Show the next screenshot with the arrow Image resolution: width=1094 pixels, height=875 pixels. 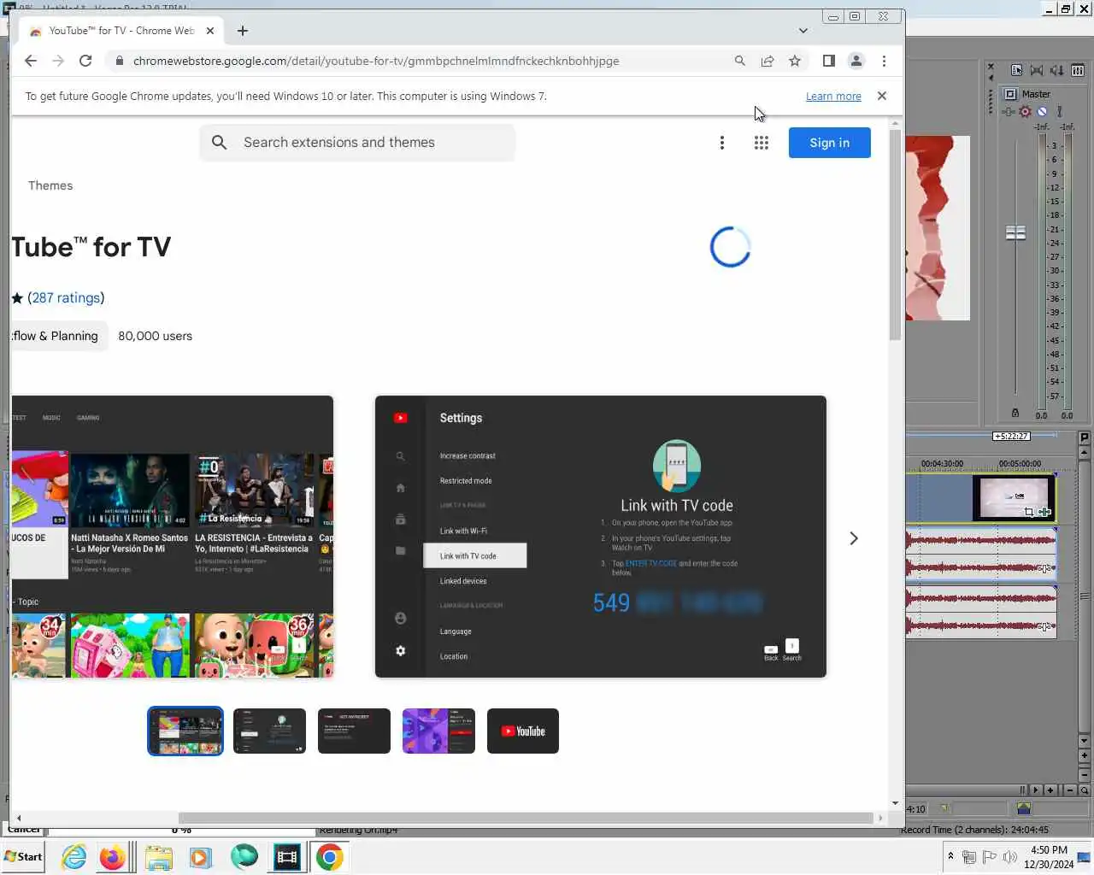[x=853, y=538]
